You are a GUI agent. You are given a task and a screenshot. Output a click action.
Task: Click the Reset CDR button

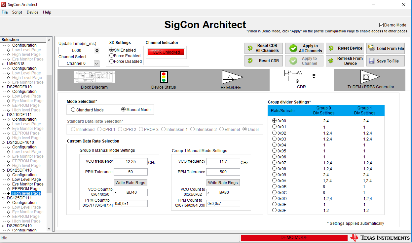[264, 61]
